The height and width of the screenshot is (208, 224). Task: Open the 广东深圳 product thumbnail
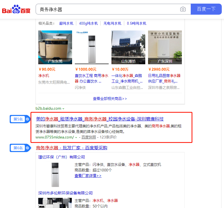[x=165, y=47]
